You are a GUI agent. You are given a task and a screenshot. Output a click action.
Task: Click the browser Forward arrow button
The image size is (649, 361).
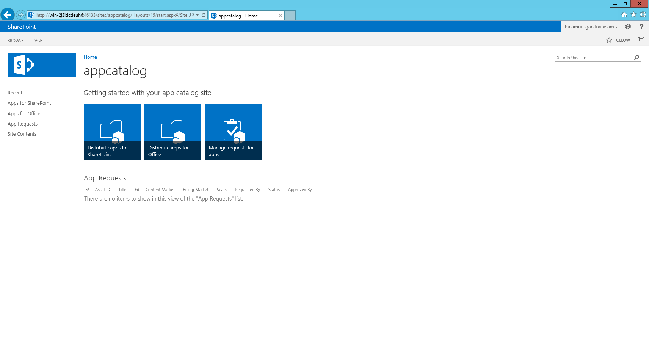[x=21, y=15]
